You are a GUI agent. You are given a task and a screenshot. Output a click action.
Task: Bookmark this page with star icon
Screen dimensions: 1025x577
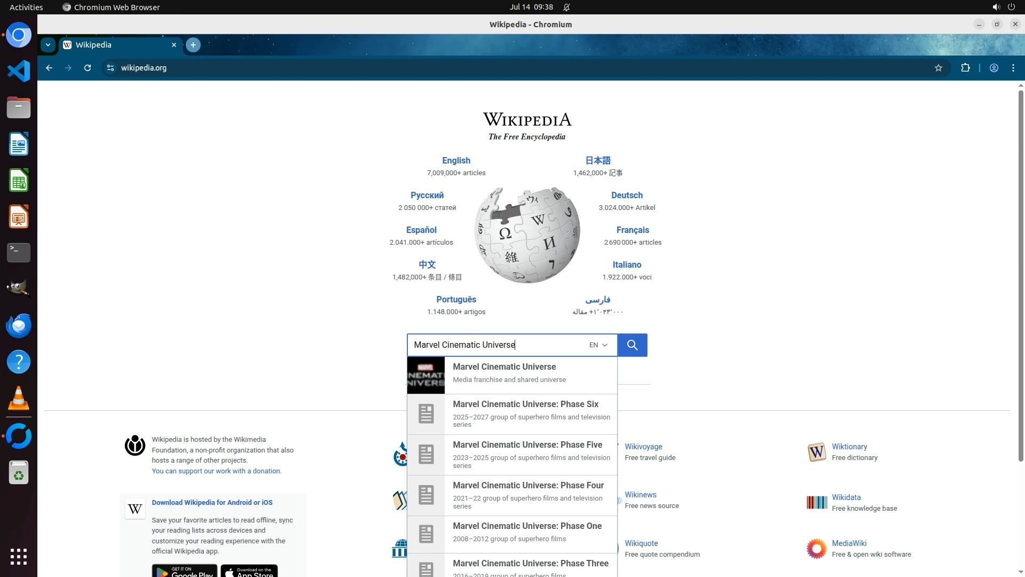tap(939, 68)
